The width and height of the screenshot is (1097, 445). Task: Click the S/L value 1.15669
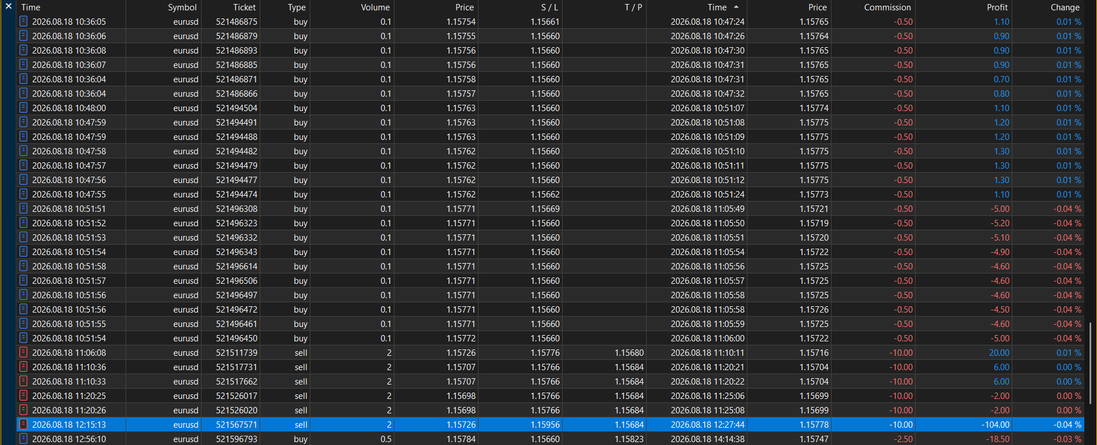tap(545, 209)
